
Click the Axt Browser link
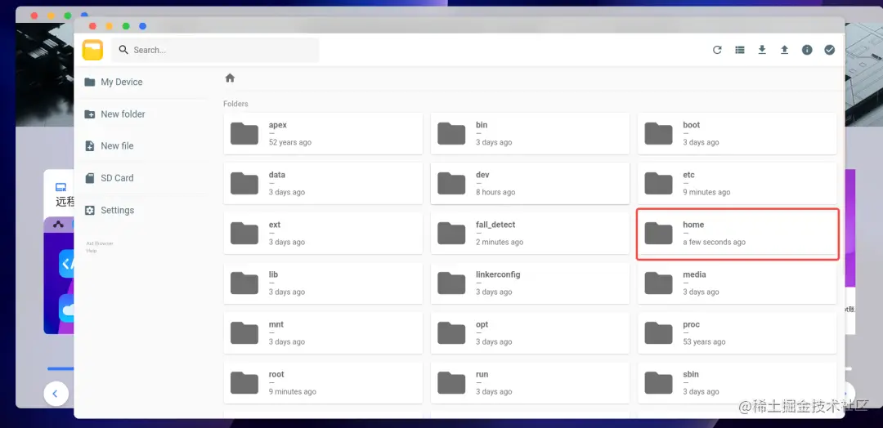pos(100,243)
